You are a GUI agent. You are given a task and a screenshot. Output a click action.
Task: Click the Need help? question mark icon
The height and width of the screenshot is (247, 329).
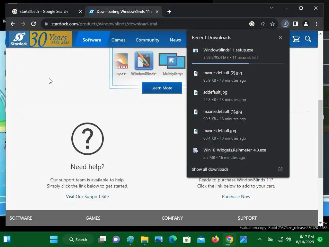point(87,139)
